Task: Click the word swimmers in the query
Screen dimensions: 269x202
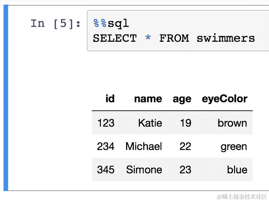Action: tap(226, 38)
